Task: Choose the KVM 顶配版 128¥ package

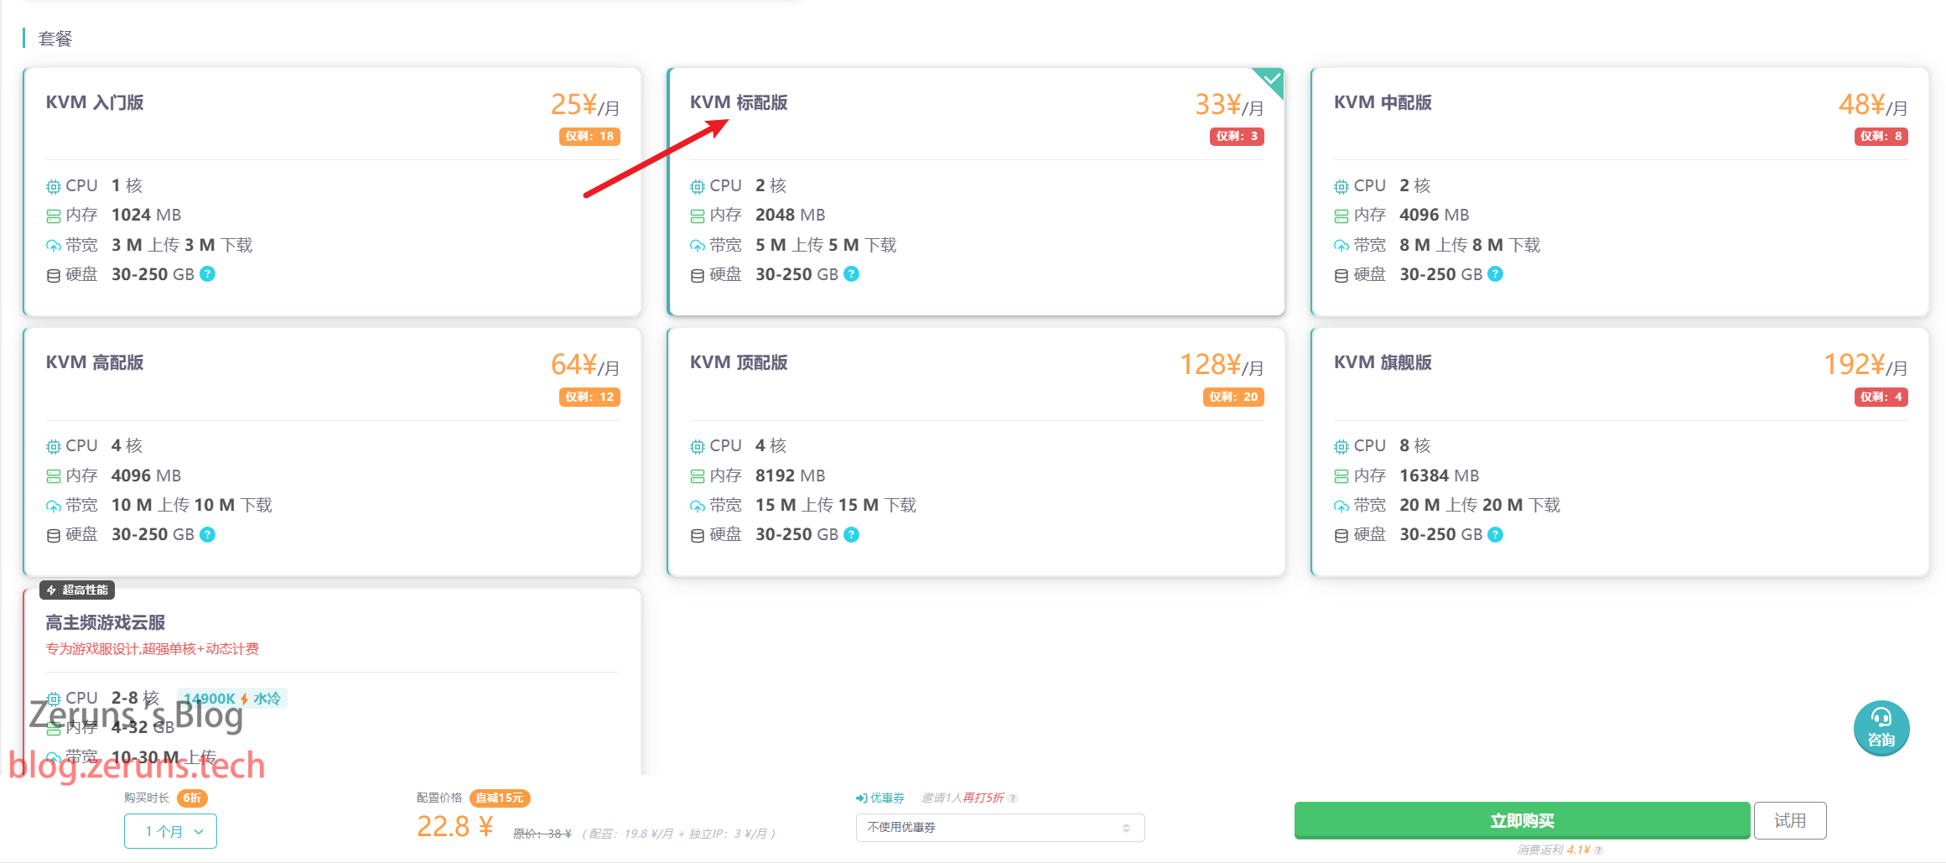Action: click(976, 452)
